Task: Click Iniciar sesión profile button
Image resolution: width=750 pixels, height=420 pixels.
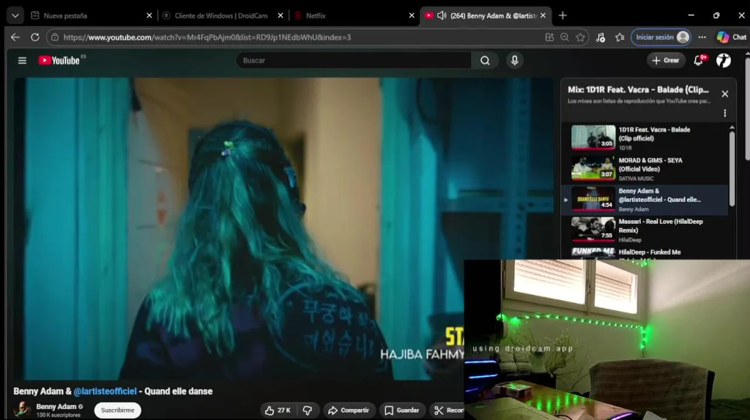Action: click(661, 37)
